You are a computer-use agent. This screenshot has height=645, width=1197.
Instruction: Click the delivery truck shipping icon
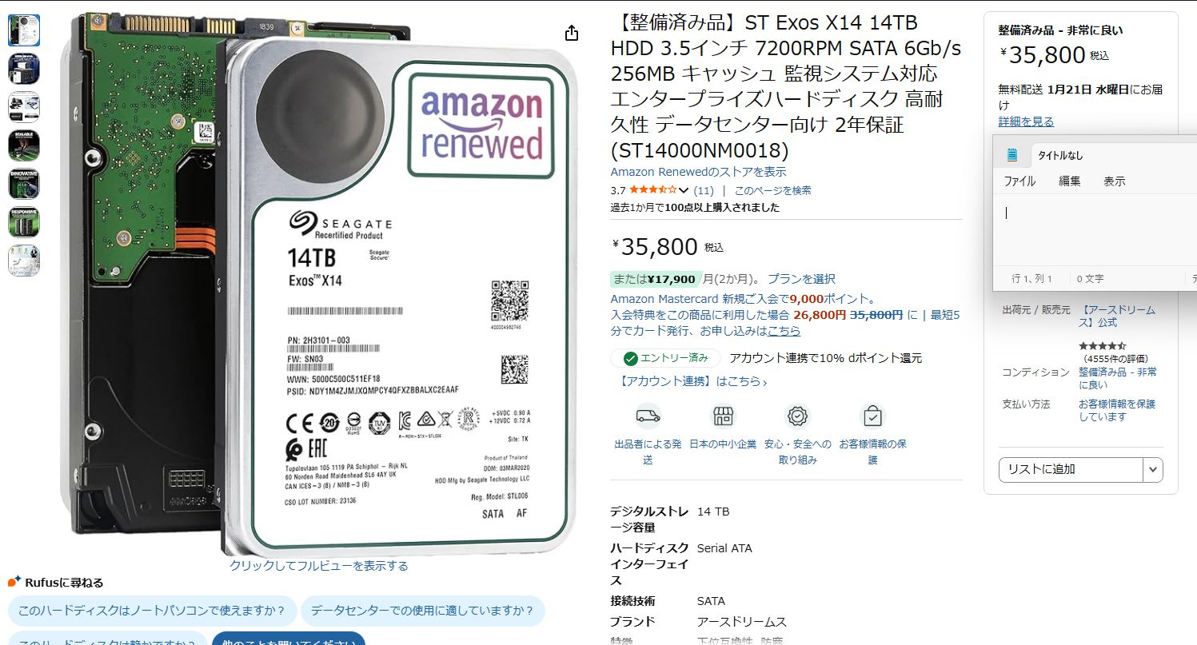point(648,416)
